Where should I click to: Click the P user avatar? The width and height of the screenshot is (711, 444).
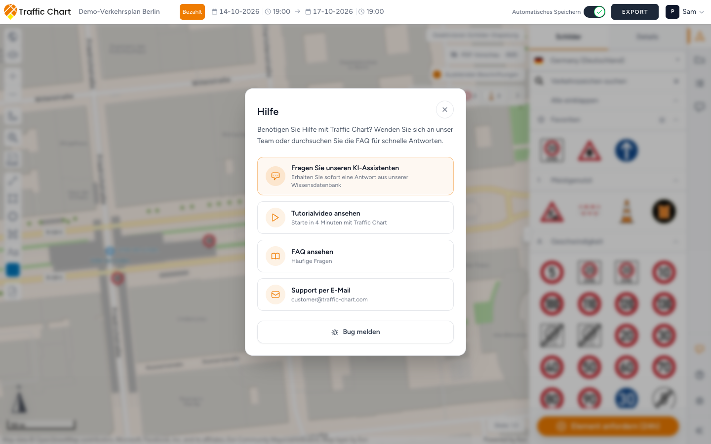672,12
